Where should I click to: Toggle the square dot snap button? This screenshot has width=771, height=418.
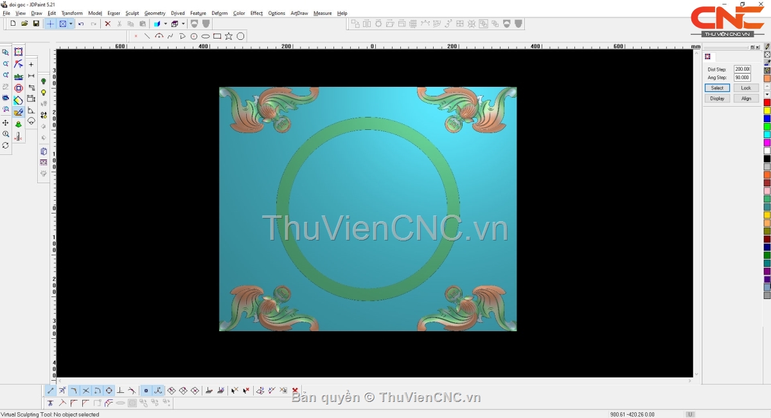[x=146, y=390]
